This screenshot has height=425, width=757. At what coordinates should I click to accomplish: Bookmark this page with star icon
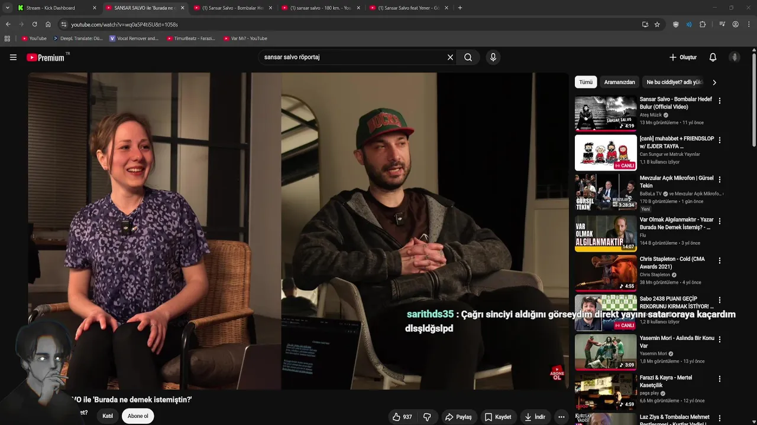657,24
